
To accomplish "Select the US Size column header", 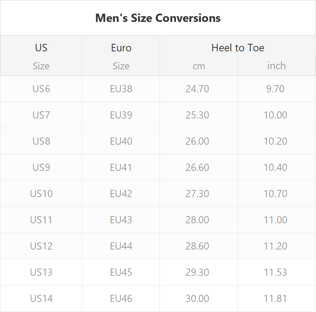I will pyautogui.click(x=41, y=56).
